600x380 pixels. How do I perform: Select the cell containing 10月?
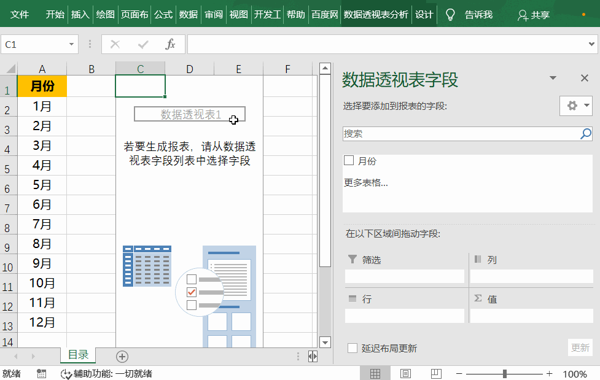[x=42, y=283]
